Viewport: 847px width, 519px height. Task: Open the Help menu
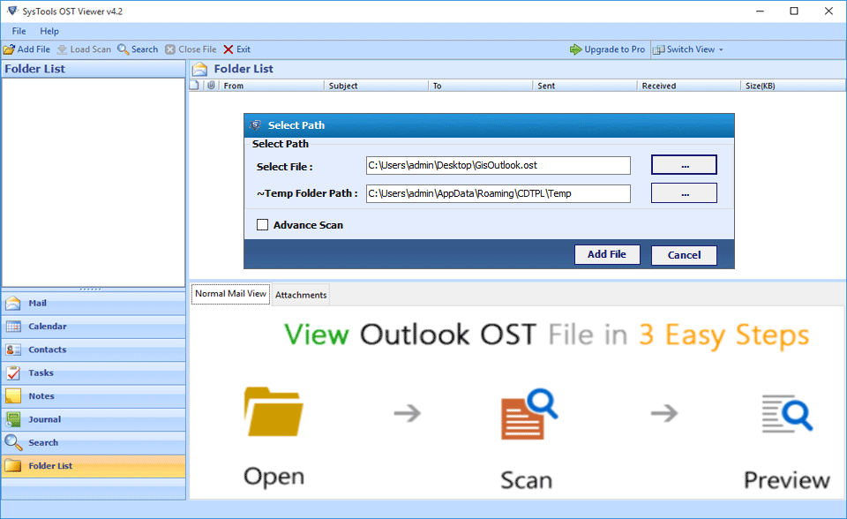[x=49, y=32]
